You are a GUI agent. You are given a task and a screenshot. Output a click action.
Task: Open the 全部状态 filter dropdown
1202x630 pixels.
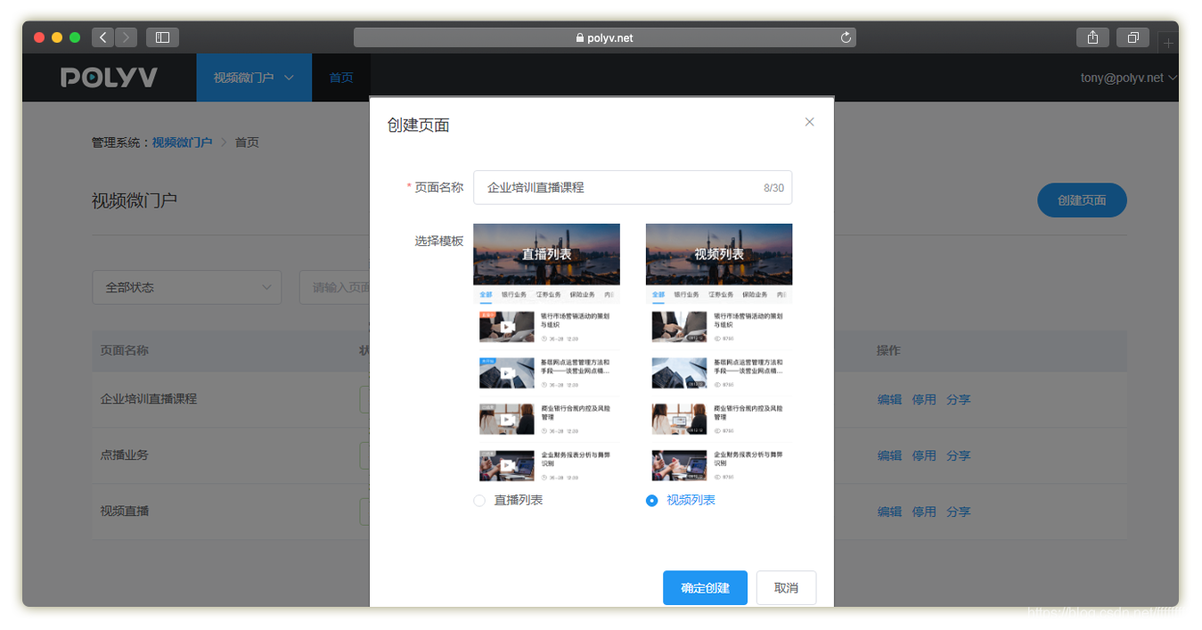187,288
